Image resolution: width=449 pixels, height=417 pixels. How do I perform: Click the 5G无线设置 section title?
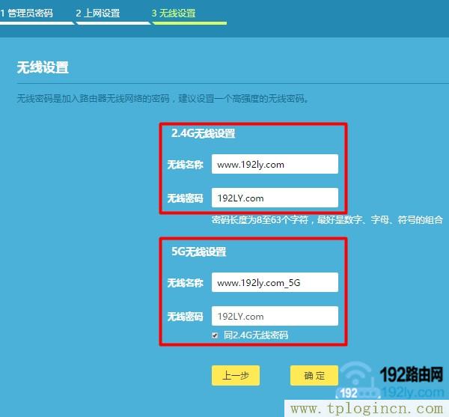tap(199, 252)
